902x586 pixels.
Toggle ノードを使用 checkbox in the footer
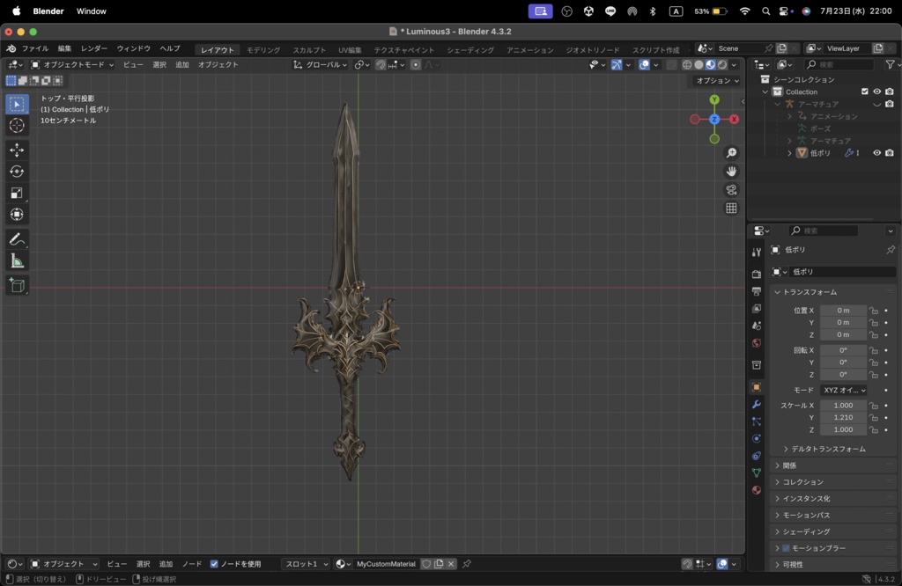(216, 564)
